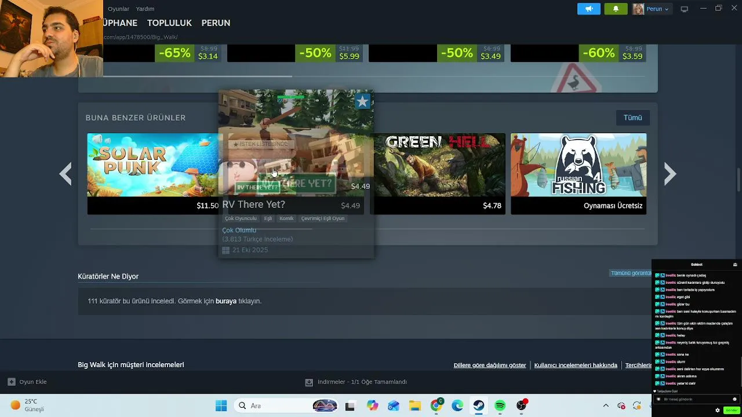Click the Çevrimiçi Eşli Oyun tag
742x417 pixels.
[x=323, y=218]
